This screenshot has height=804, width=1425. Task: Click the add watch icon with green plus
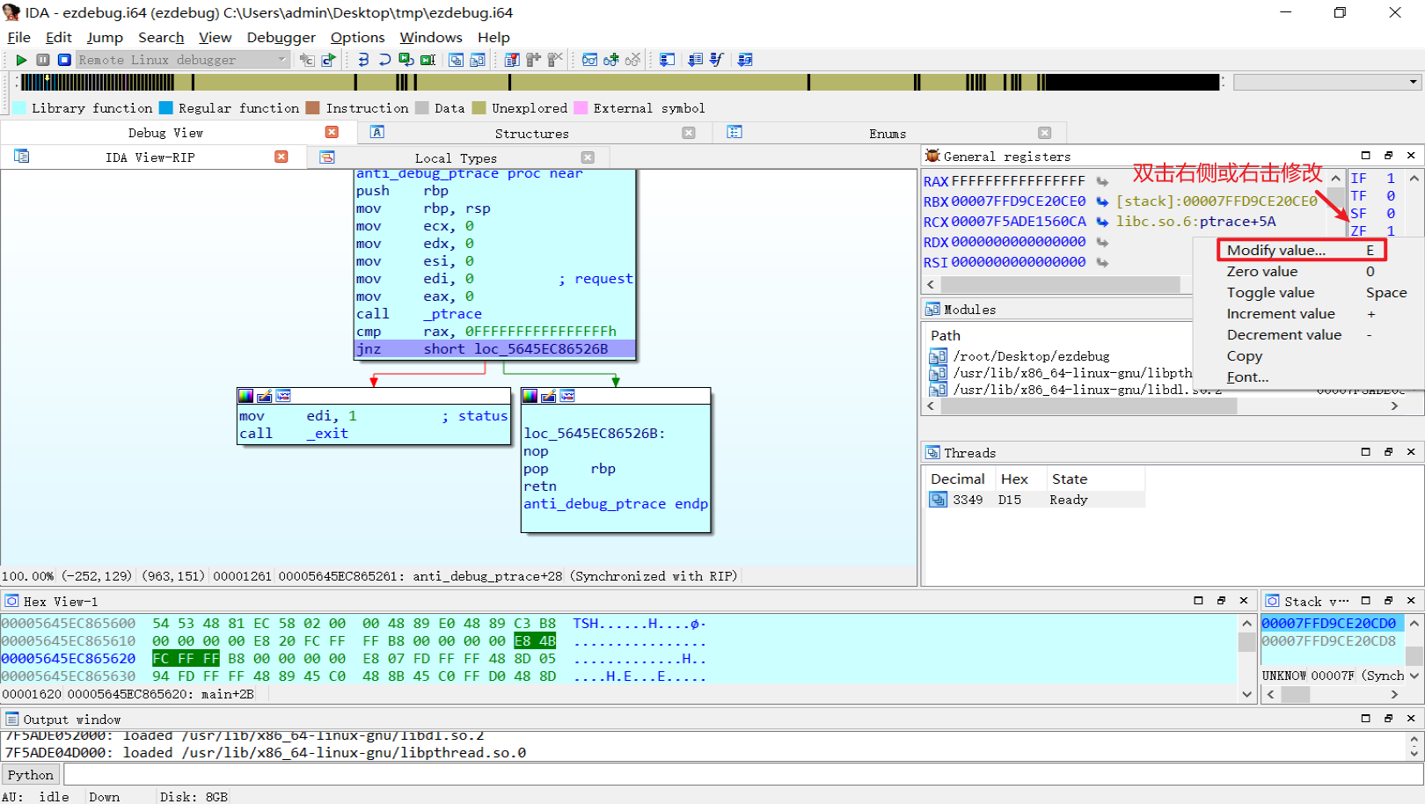point(611,60)
